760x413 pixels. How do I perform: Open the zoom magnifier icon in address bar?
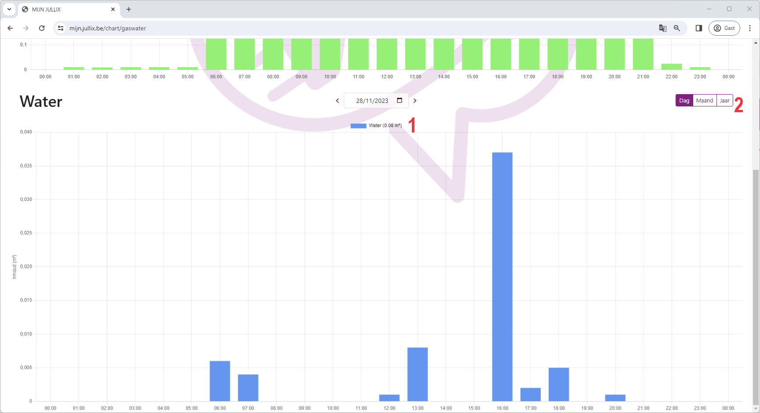pos(677,28)
